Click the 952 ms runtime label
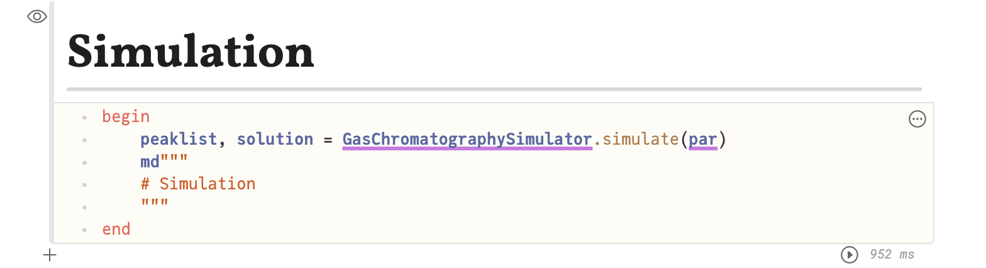 (892, 255)
